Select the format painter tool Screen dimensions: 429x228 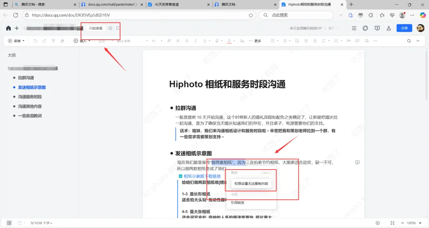coord(53,41)
